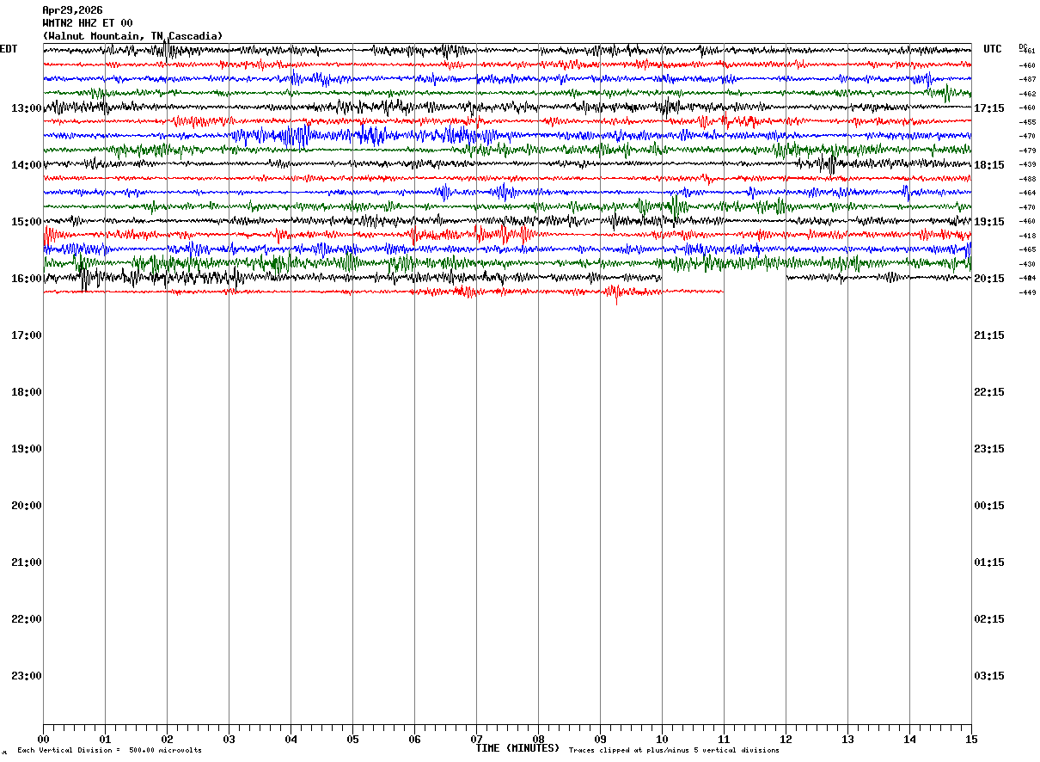This screenshot has height=762, width=1040.
Task: Click minute tick label "02" on bottom axis
Action: (167, 740)
